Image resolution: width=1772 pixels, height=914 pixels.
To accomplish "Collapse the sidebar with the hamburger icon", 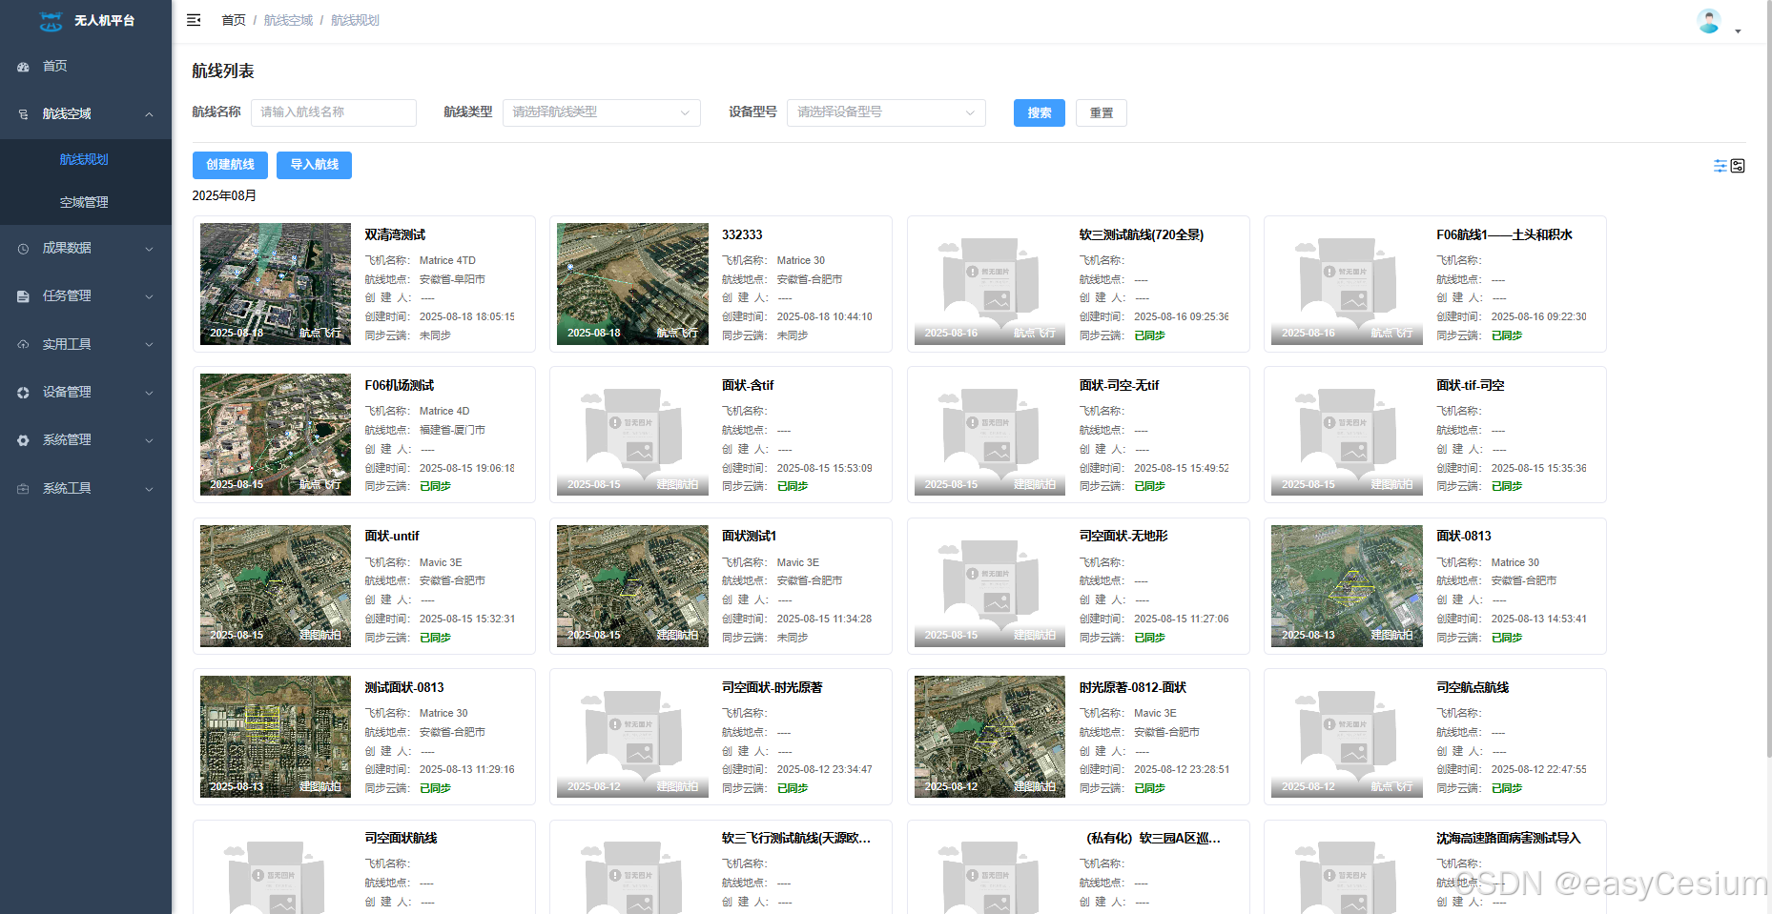I will 194,20.
